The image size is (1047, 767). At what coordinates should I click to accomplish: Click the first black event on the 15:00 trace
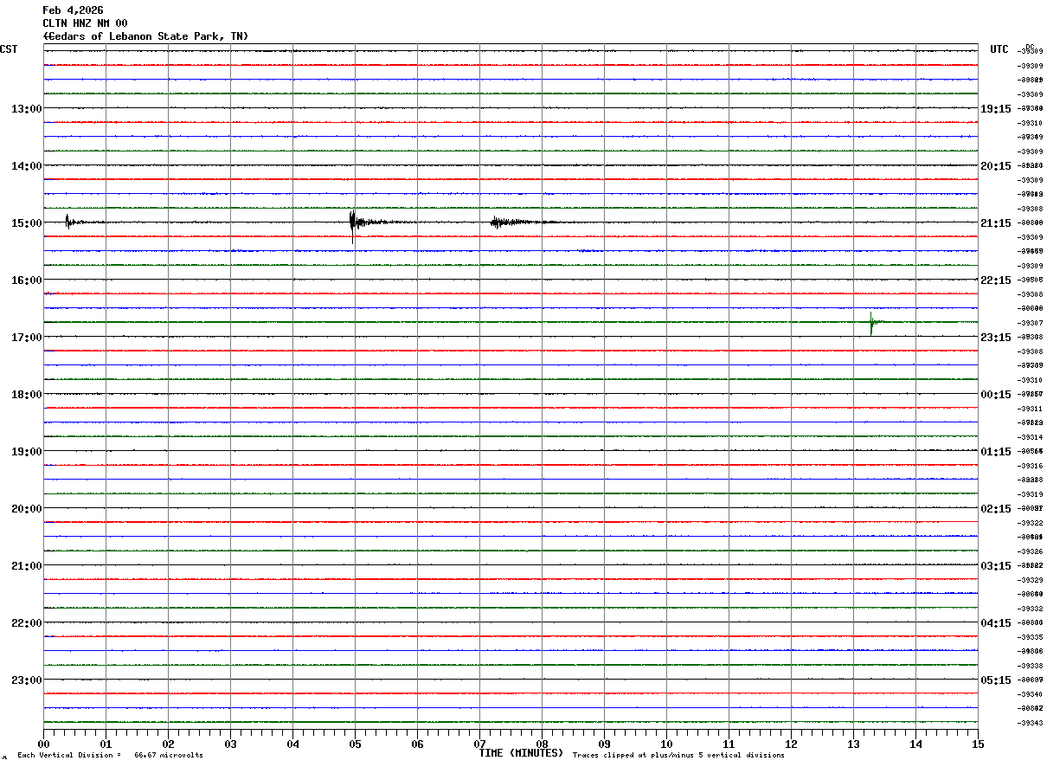point(68,222)
